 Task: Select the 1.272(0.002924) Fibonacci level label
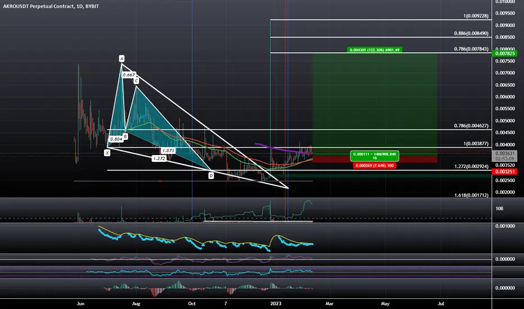[x=471, y=166]
